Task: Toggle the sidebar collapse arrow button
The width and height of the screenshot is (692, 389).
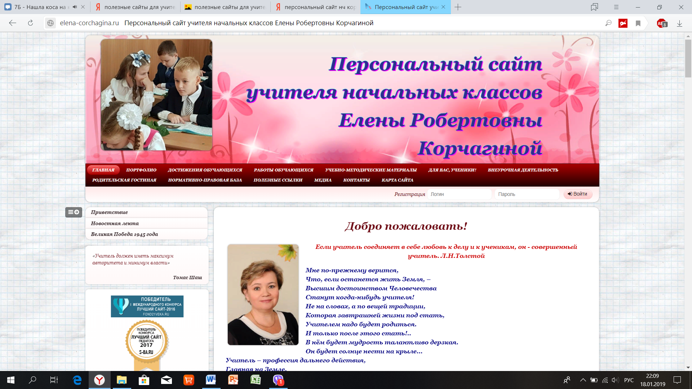Action: (x=74, y=212)
